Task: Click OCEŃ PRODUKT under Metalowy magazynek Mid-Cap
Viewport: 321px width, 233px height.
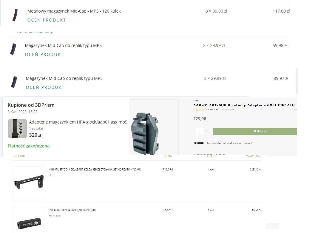Action: tap(47, 20)
